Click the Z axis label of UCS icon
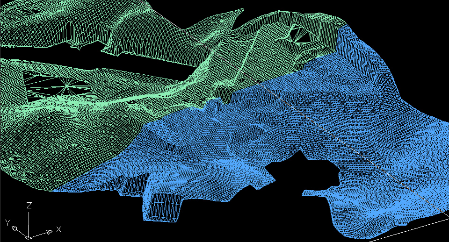Screen dimensions: 449x242 point(29,205)
